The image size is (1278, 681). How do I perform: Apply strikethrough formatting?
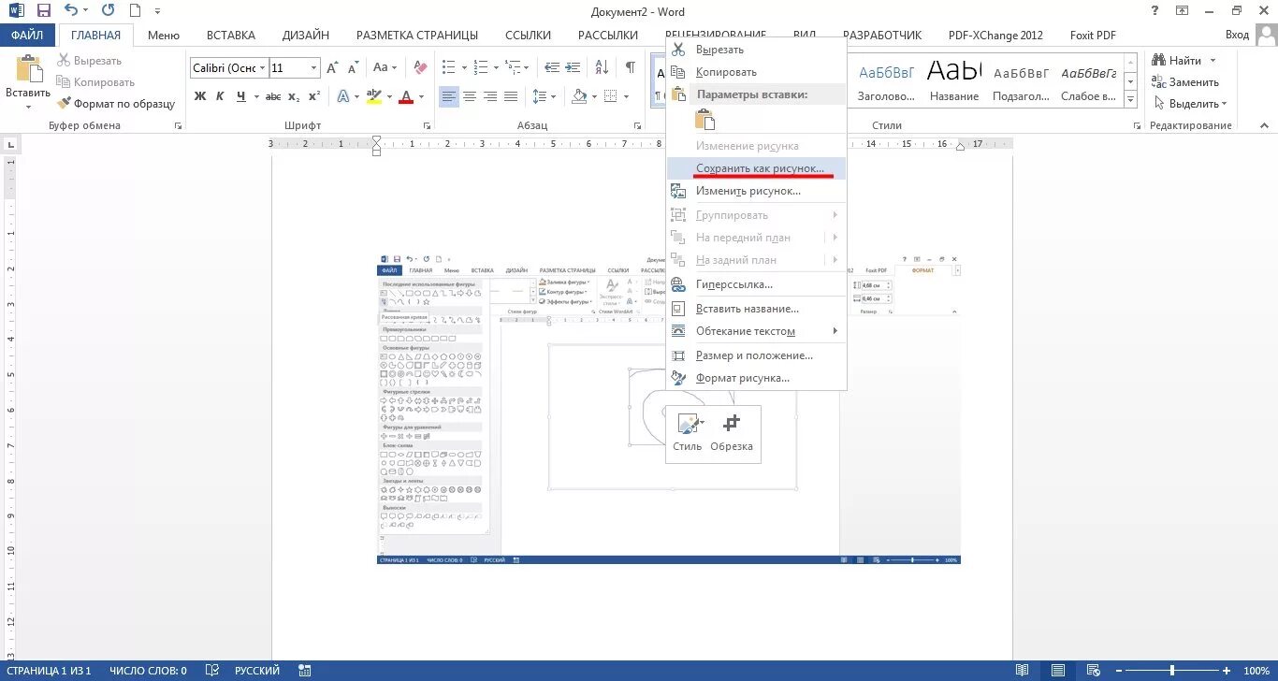click(272, 96)
